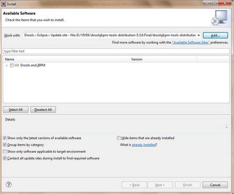Click the Drools and jBPM category icon
This screenshot has height=194, width=234.
click(17, 65)
